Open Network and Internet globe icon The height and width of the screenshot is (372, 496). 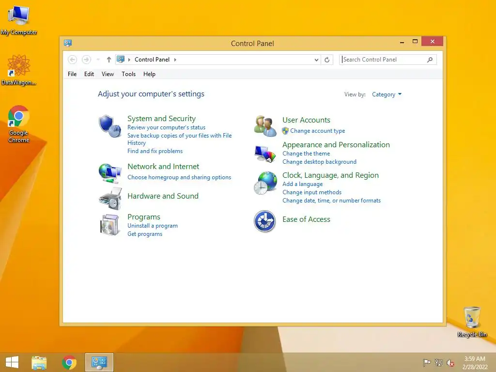click(x=110, y=173)
